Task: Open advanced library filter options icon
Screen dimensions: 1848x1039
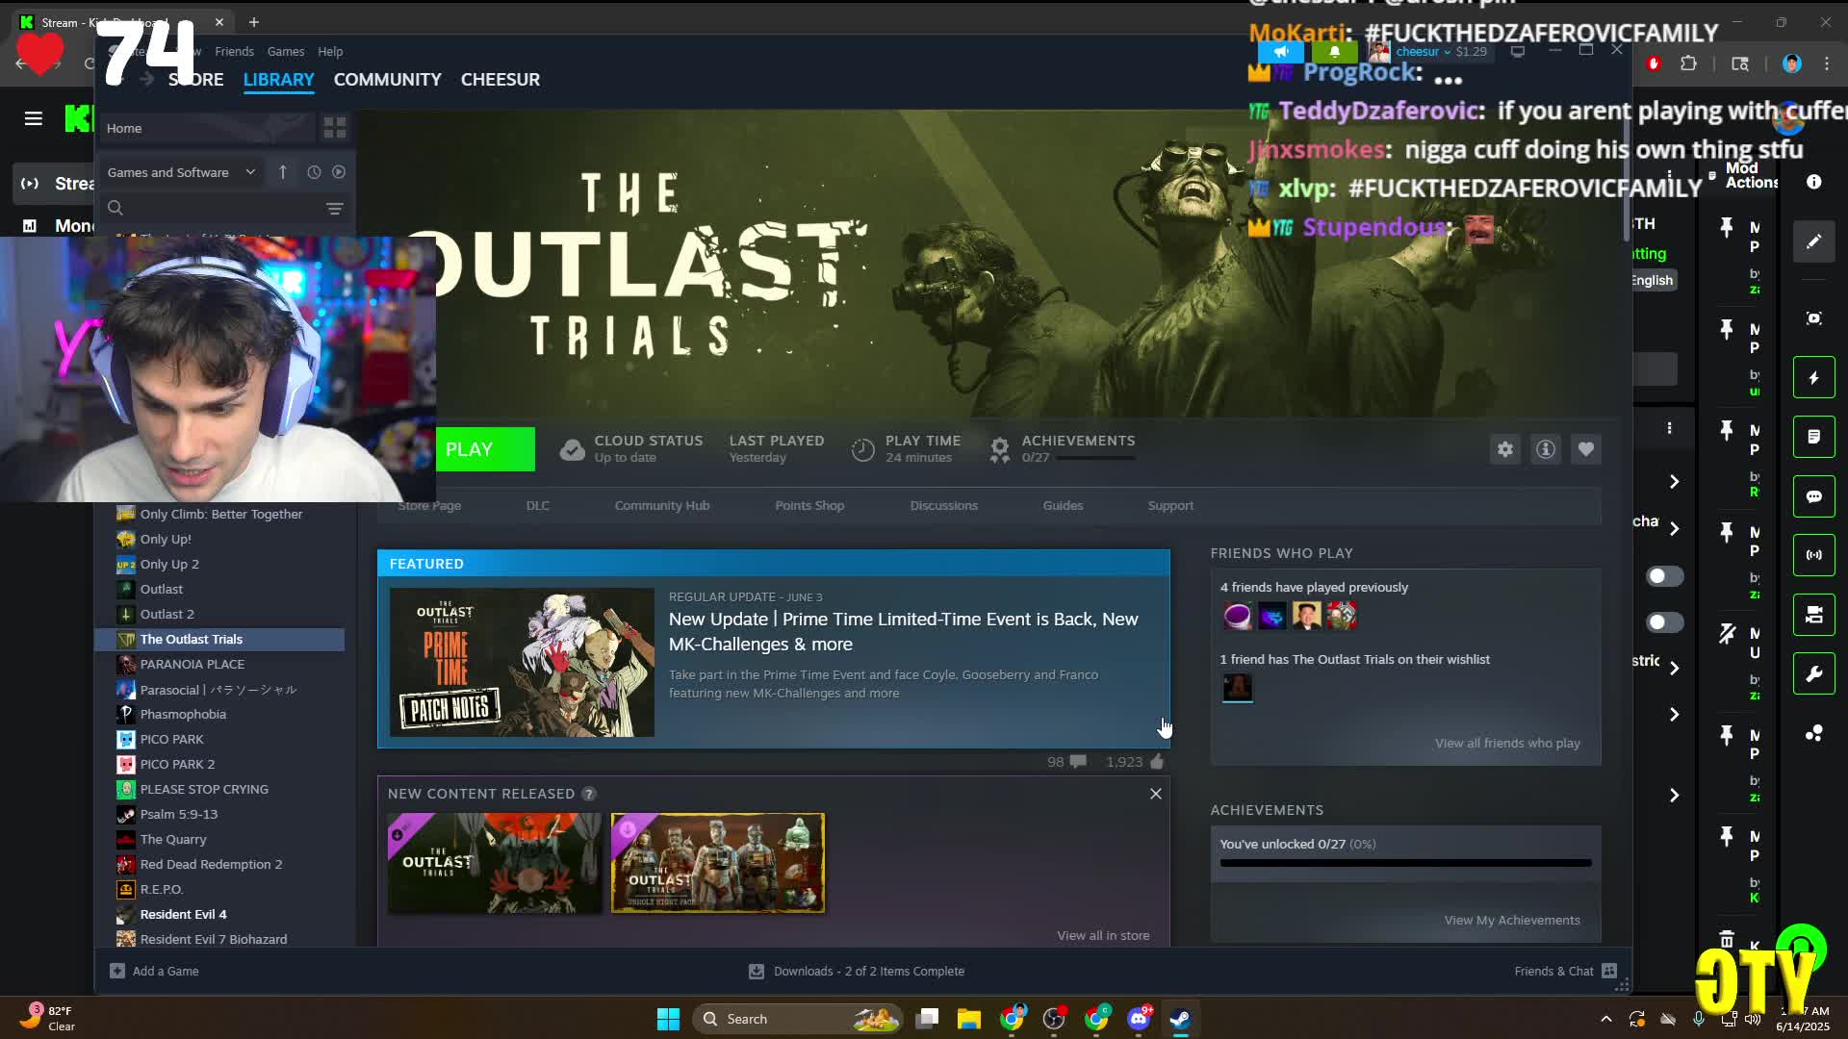Action: coord(334,209)
